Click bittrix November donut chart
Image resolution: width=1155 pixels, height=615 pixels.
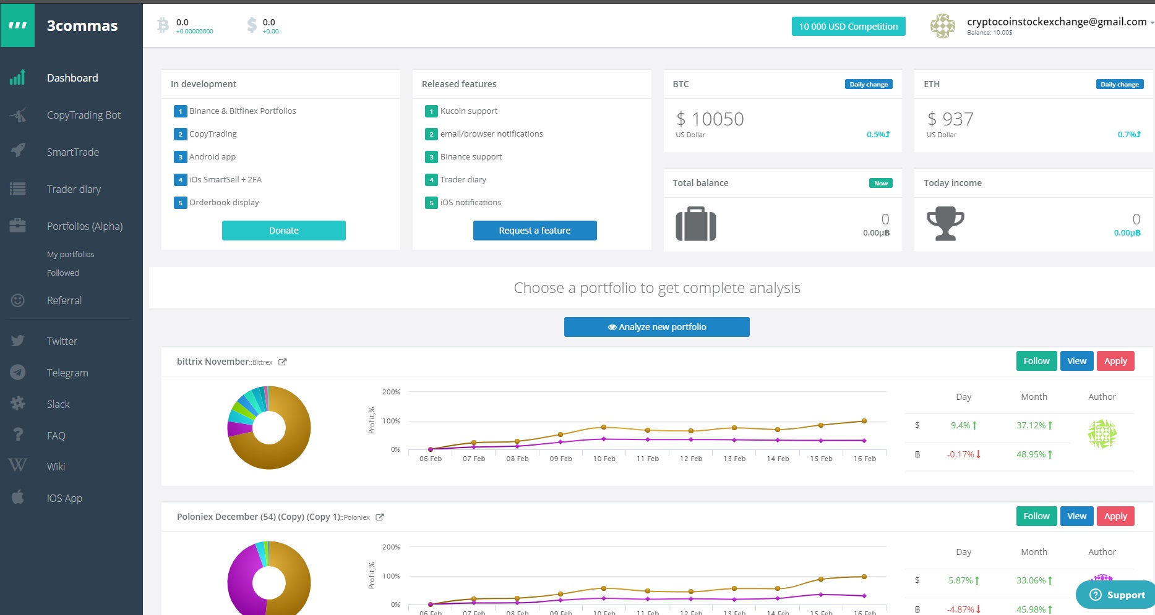click(269, 428)
